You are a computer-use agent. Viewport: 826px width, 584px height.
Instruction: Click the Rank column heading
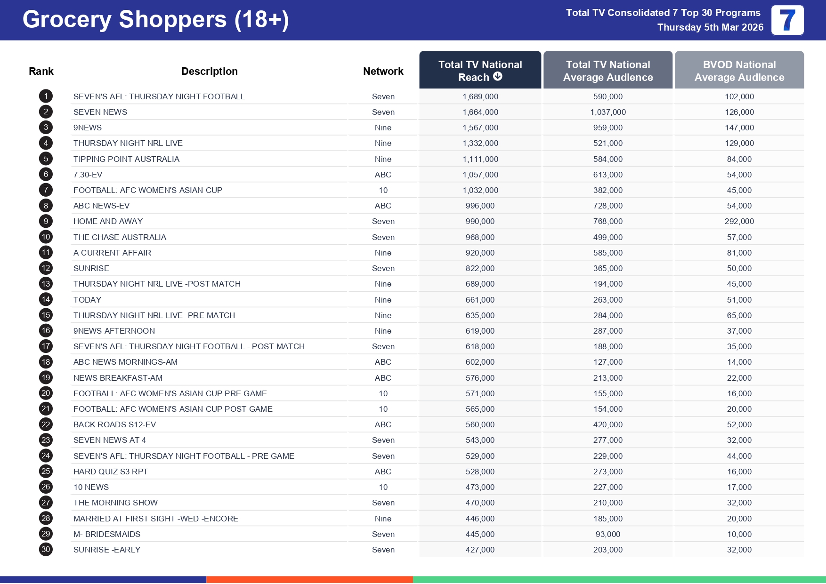pos(41,71)
